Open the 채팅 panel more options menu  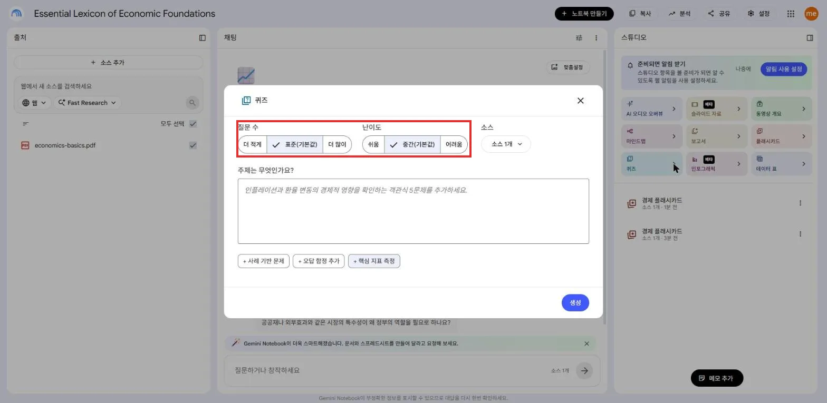click(597, 38)
